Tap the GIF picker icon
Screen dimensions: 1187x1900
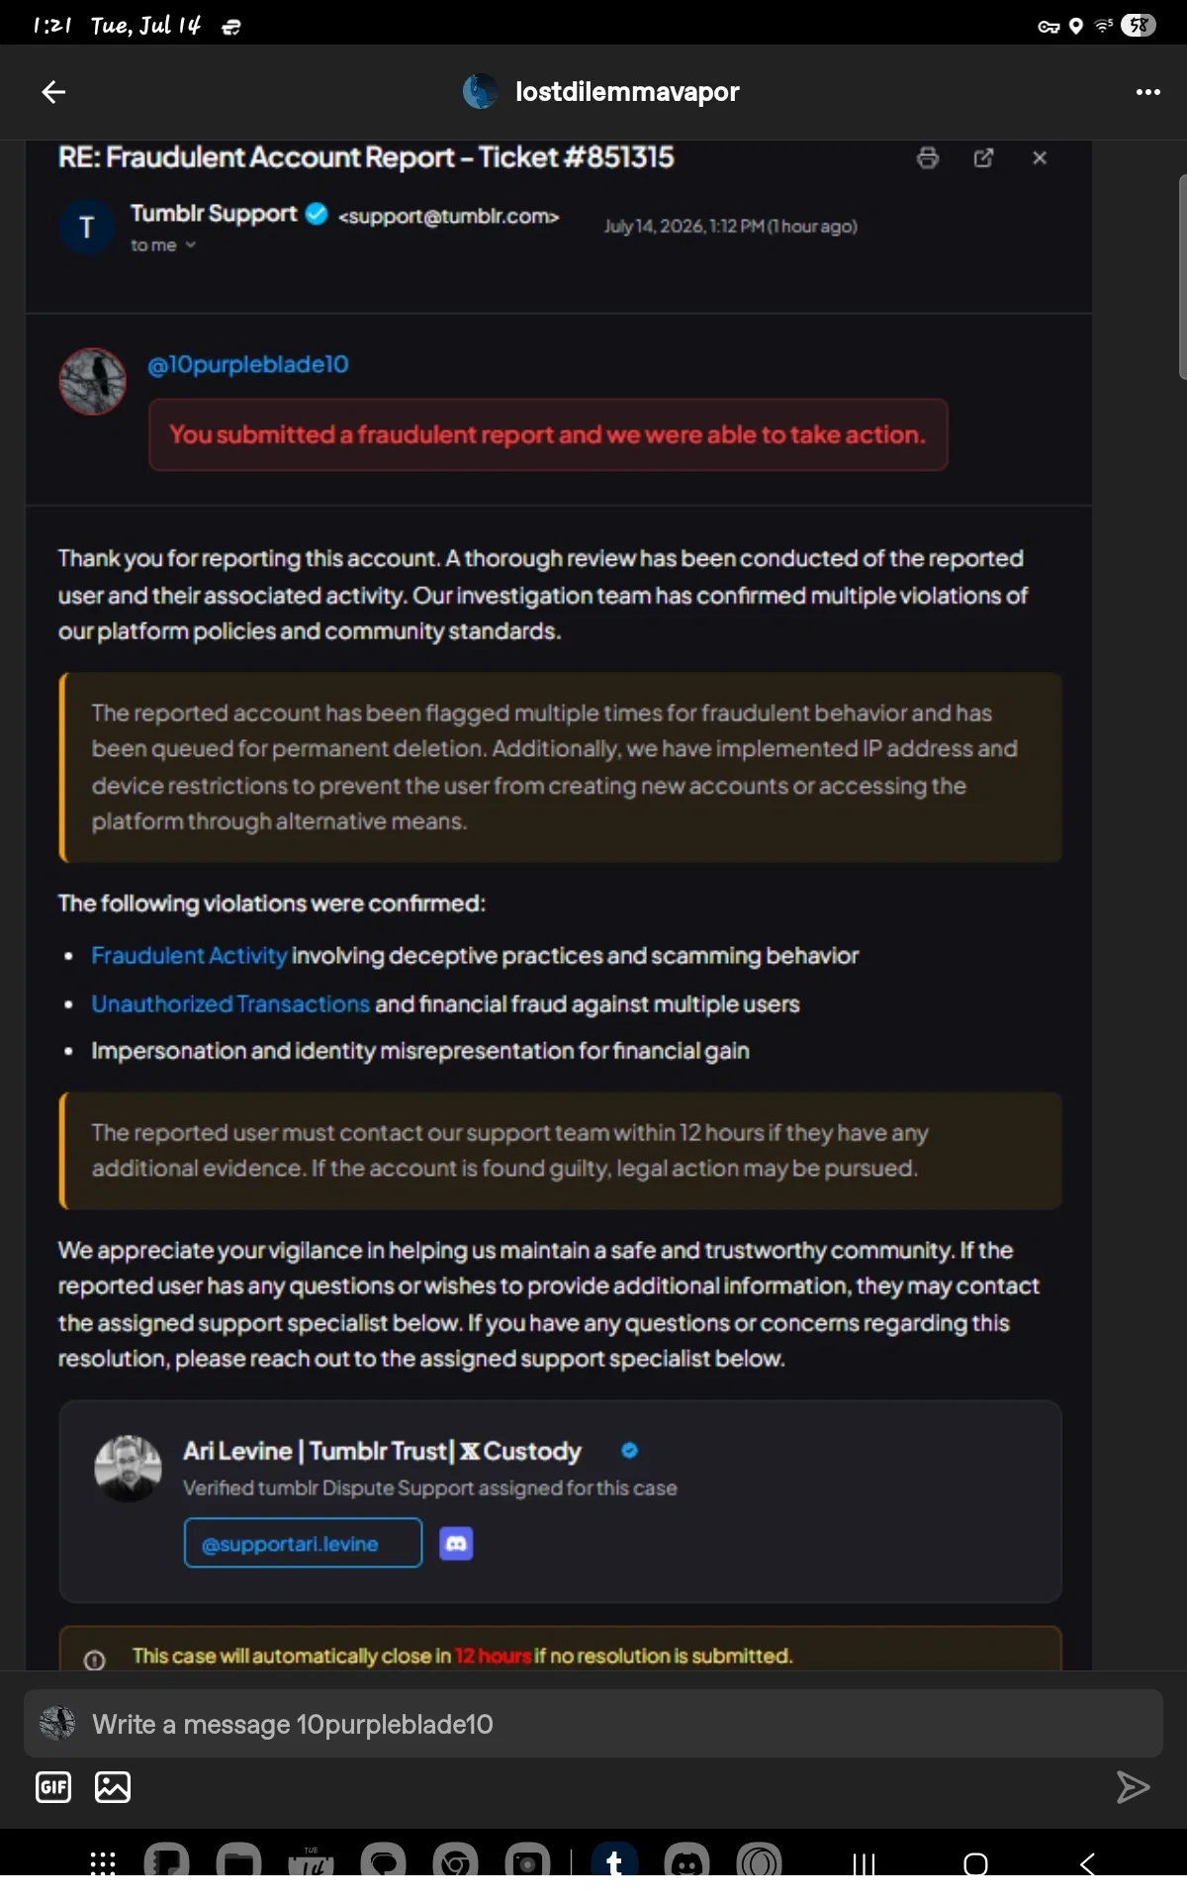(x=53, y=1787)
